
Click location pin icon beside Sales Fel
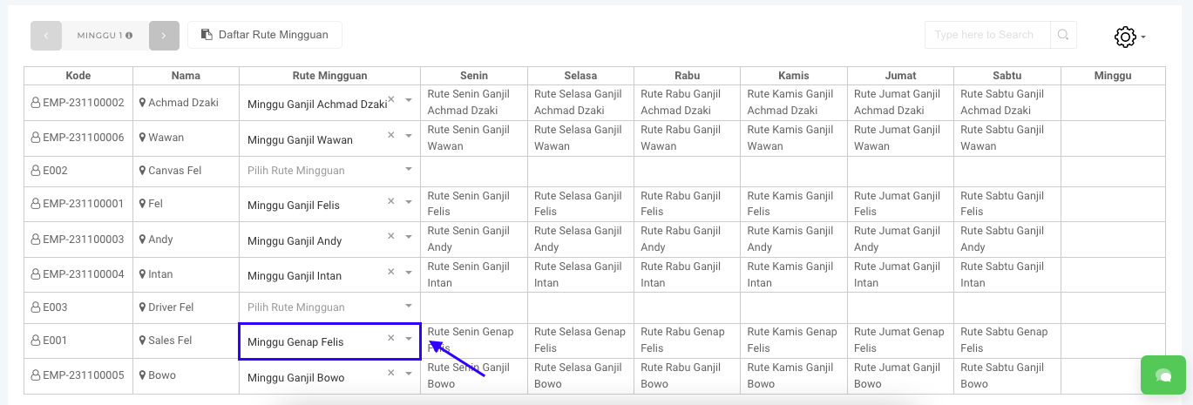tap(142, 341)
